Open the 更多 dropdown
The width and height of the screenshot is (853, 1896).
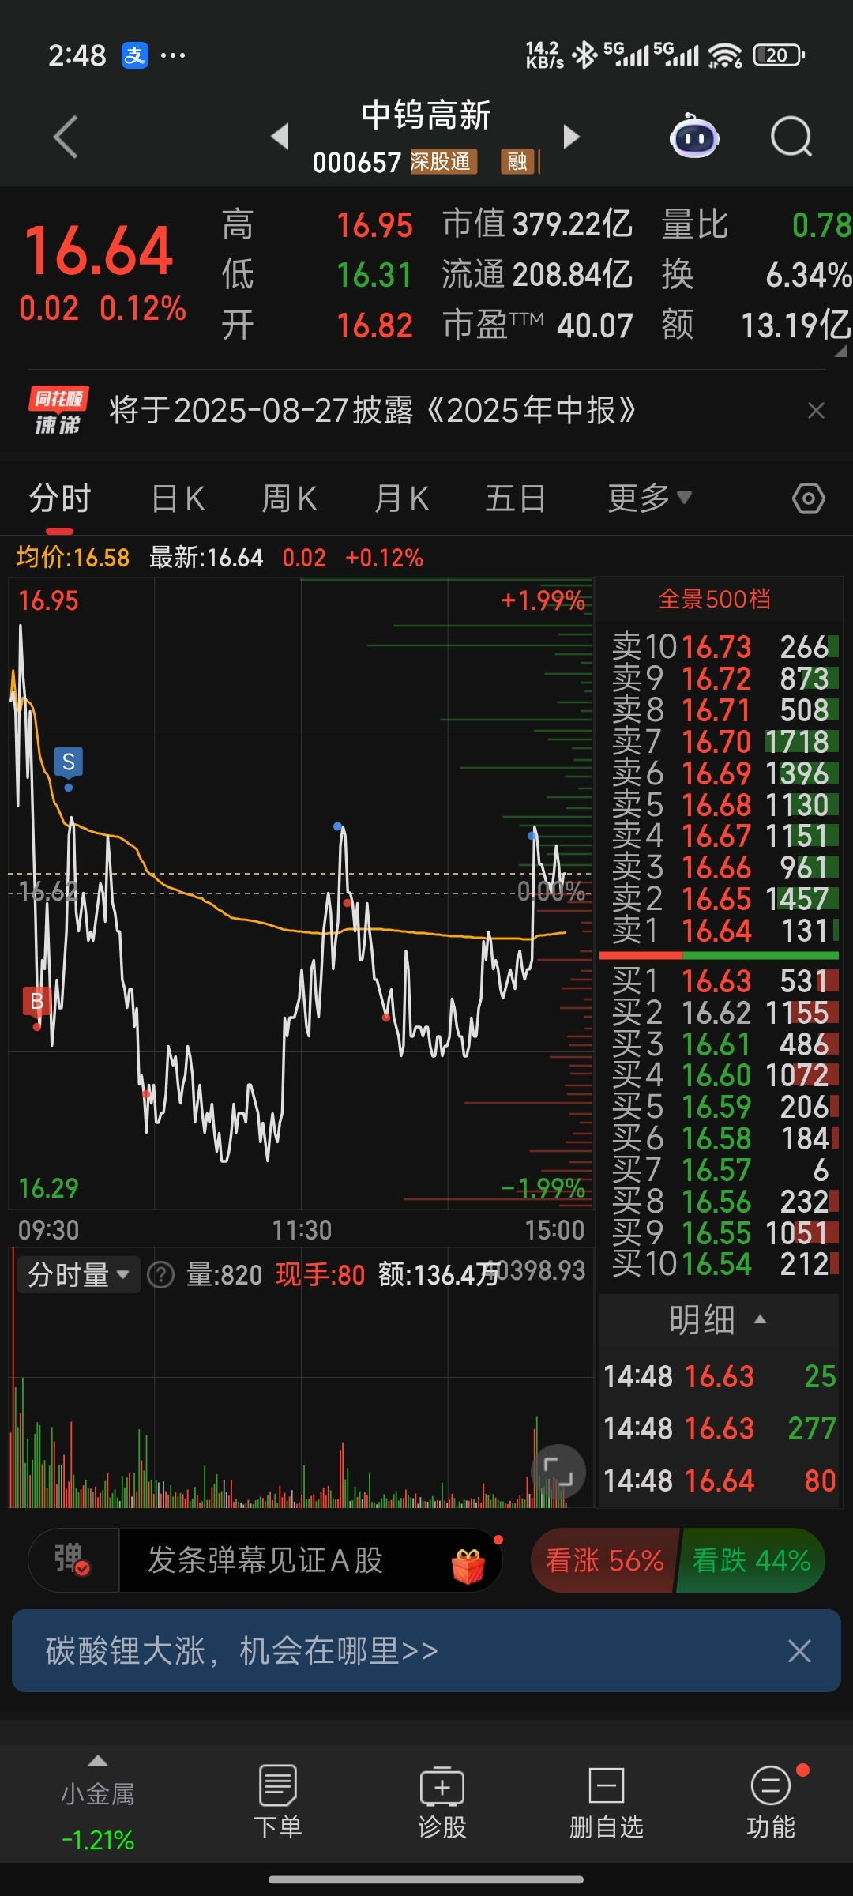649,498
